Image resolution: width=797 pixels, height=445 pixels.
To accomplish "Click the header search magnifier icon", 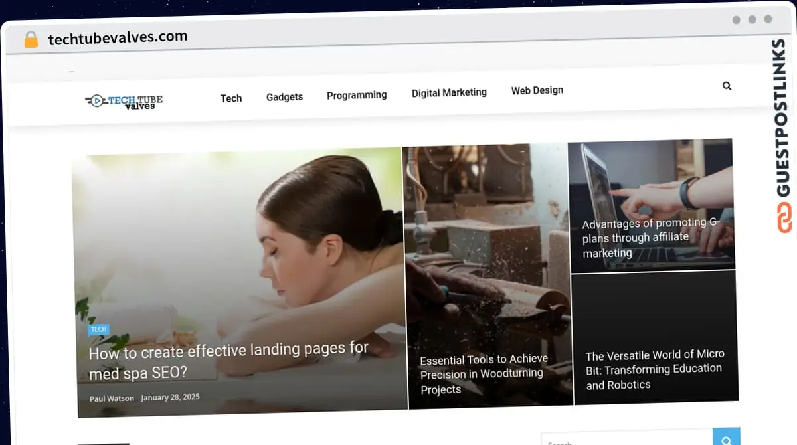I will 727,86.
